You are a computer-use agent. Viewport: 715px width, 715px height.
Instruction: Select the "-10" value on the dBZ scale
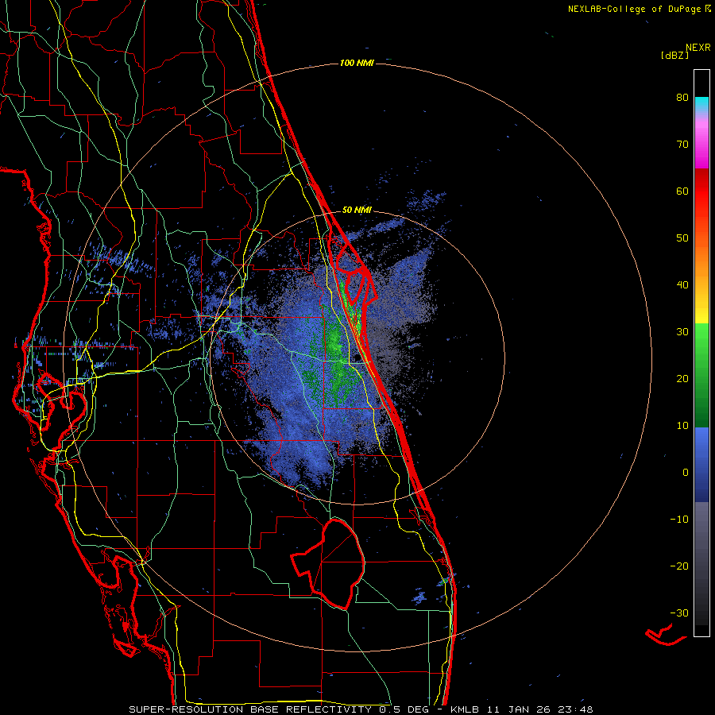point(679,520)
